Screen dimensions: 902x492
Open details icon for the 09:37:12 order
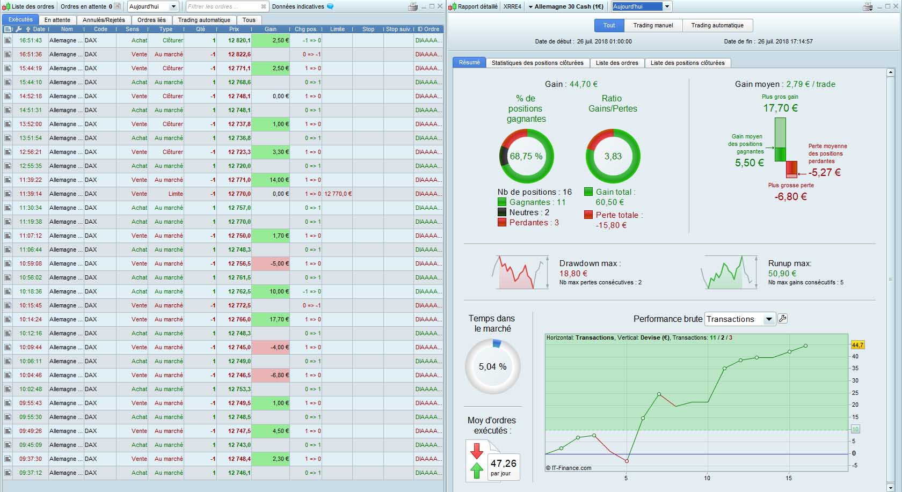[8, 473]
